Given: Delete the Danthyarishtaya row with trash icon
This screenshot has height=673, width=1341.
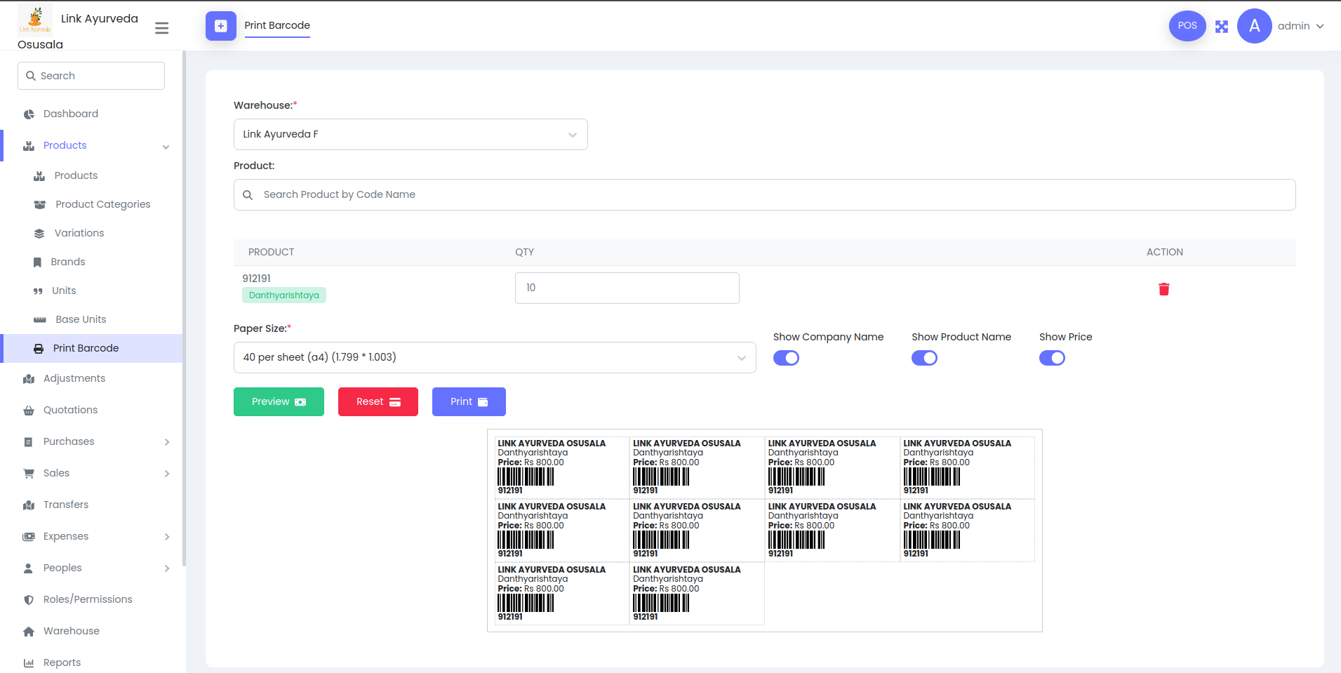Looking at the screenshot, I should pos(1164,289).
